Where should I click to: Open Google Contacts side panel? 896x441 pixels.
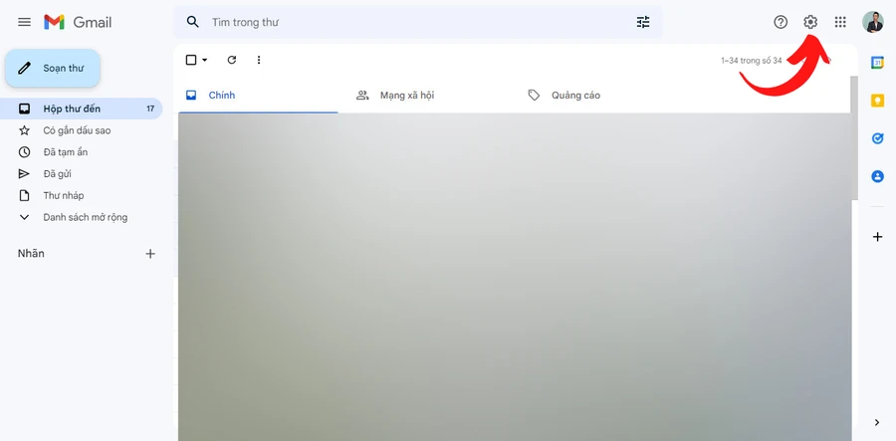tap(877, 176)
